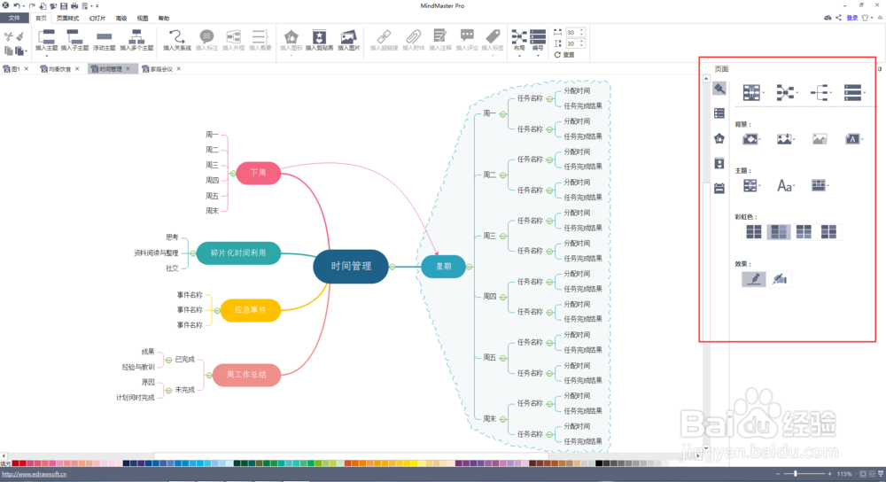Click Insert Multiple Topics (插入多个主题) icon

tap(136, 36)
